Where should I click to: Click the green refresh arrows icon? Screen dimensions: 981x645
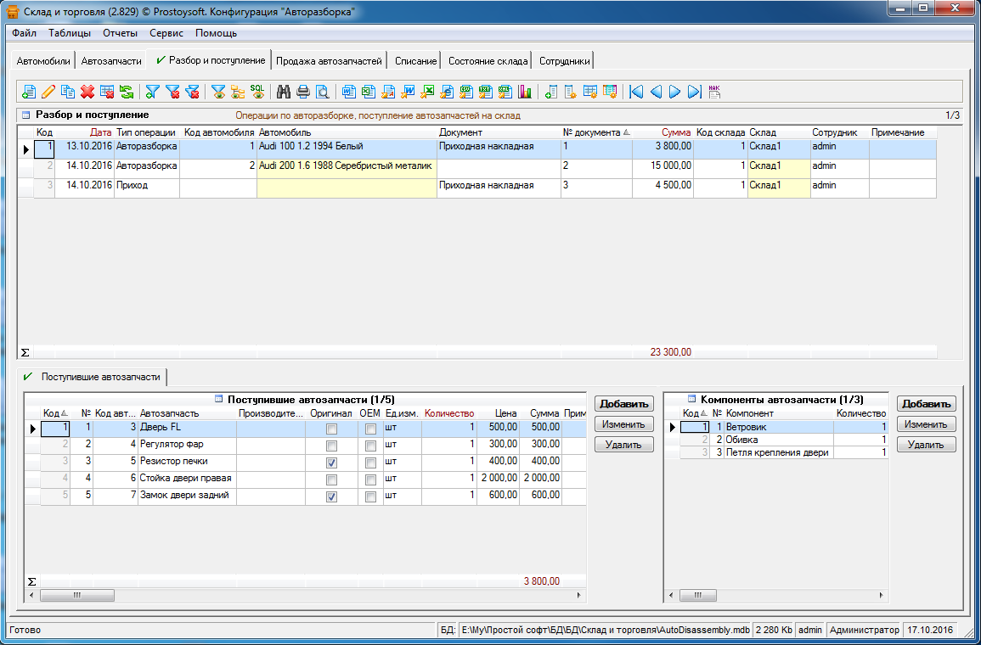126,92
